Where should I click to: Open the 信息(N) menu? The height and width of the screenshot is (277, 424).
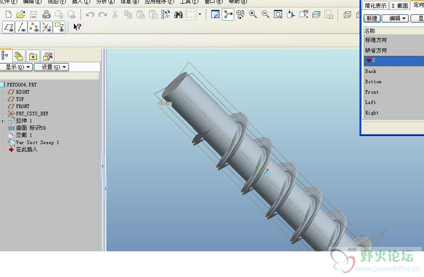129,2
